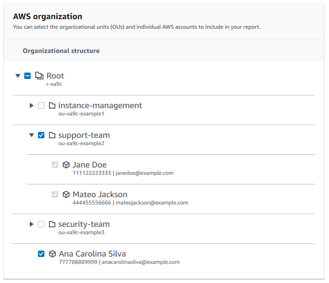329x283 pixels.
Task: Click the Ana Carolina Silva account icon
Action: pyautogui.click(x=52, y=254)
